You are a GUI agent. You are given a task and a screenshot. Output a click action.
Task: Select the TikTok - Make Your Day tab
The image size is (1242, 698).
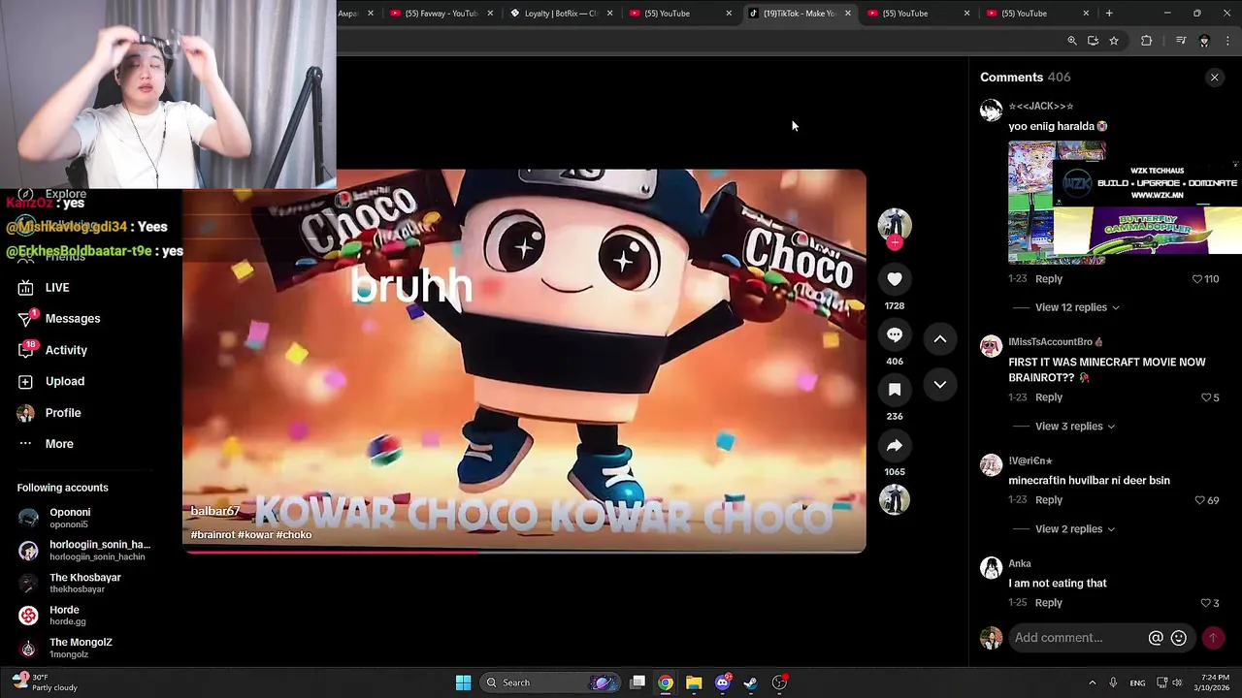[x=798, y=14]
